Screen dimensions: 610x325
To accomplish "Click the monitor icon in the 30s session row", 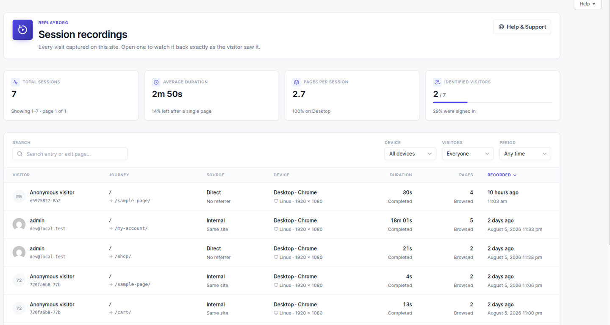I will tap(276, 201).
